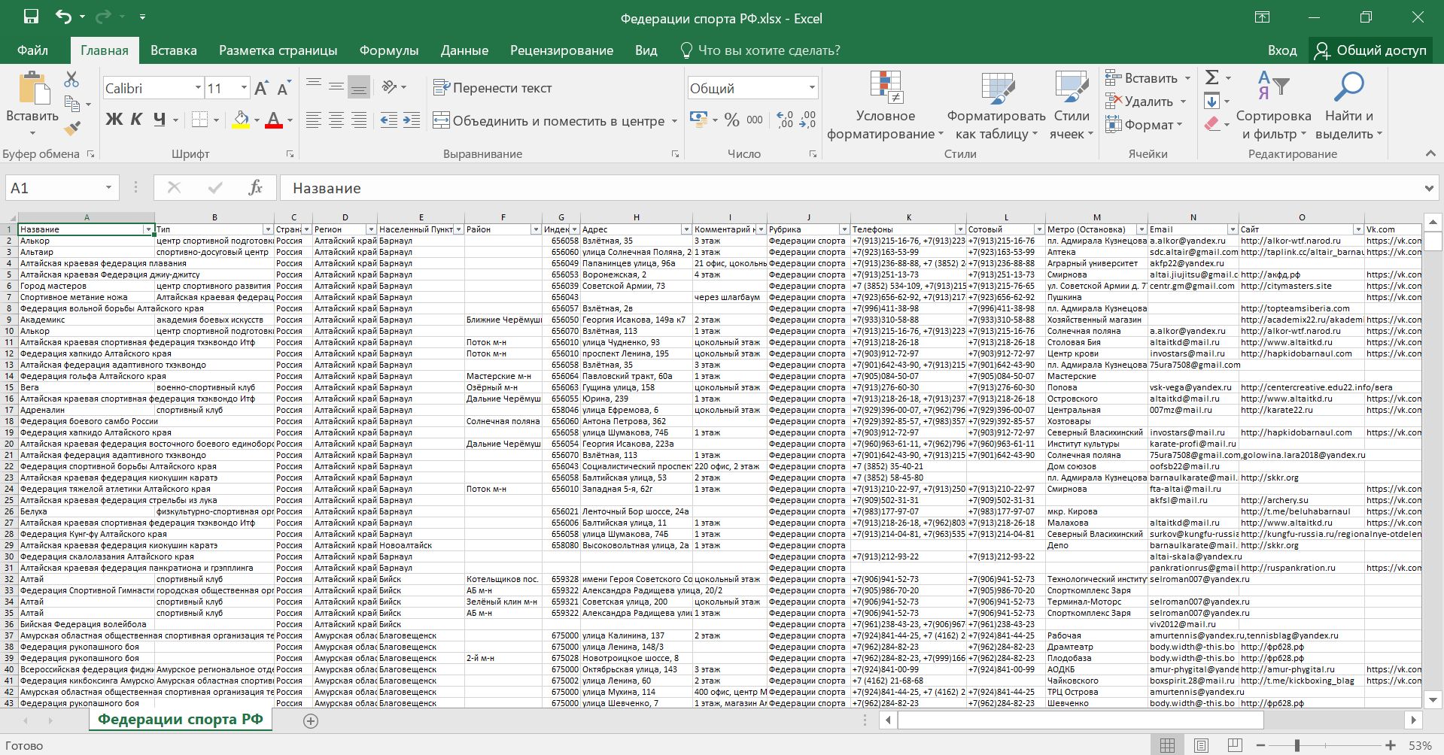Click the insert function fx icon
Image resolution: width=1444 pixels, height=755 pixels.
point(255,188)
